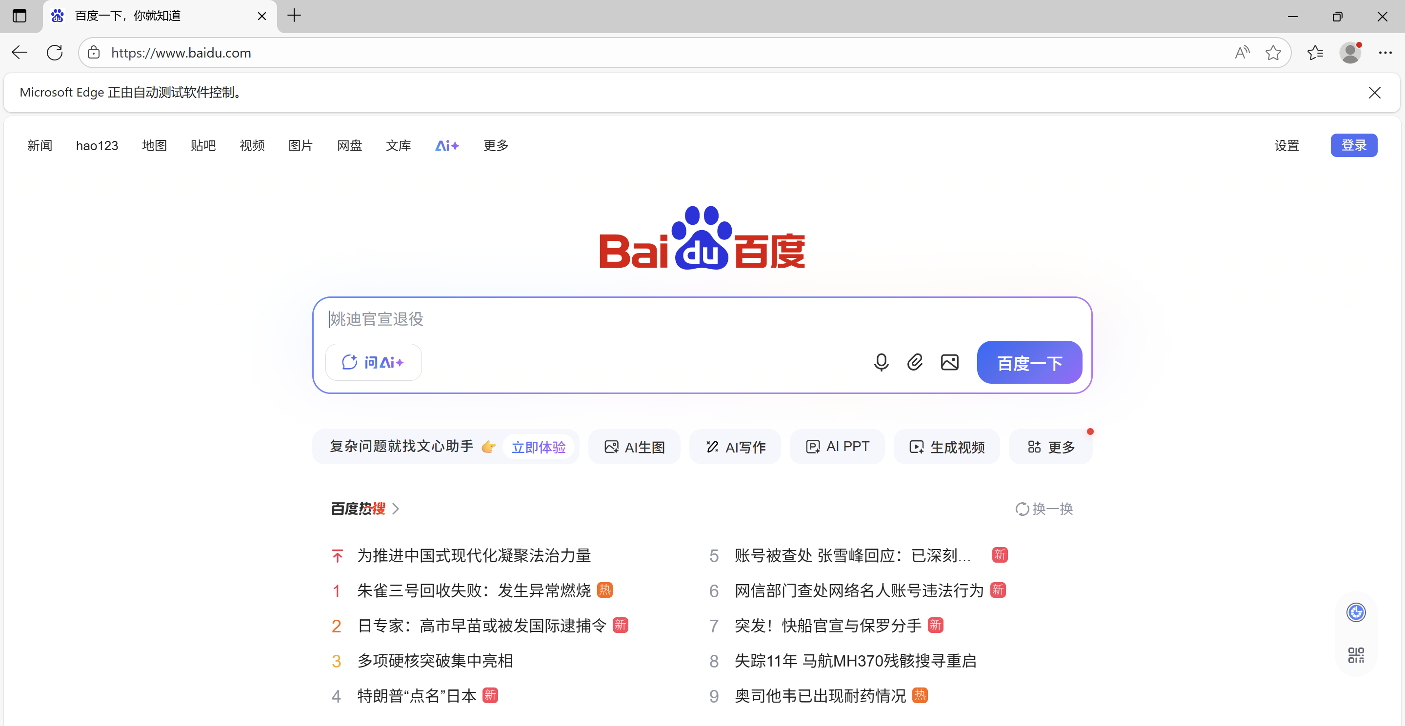Open a new tab with plus button
Viewport: 1405px width, 726px height.
click(x=294, y=16)
